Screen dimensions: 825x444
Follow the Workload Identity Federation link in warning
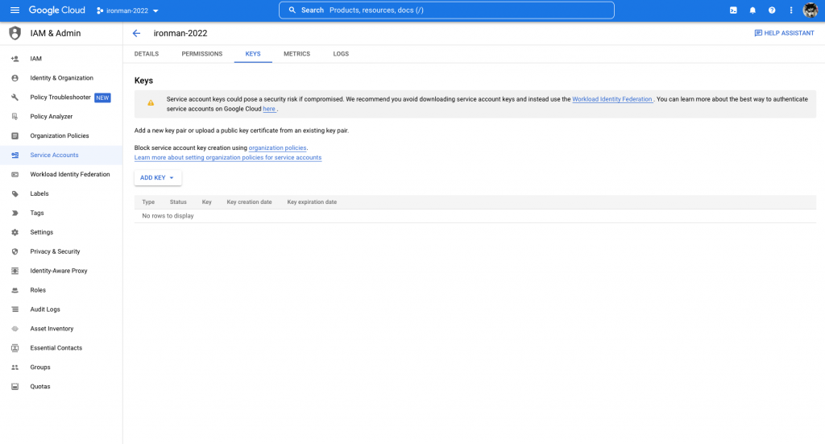(612, 99)
